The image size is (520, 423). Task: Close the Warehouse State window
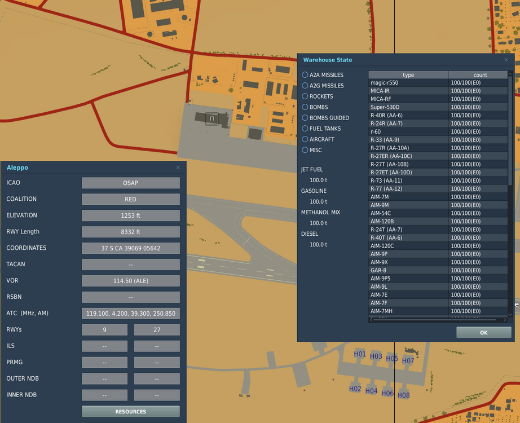(x=506, y=60)
